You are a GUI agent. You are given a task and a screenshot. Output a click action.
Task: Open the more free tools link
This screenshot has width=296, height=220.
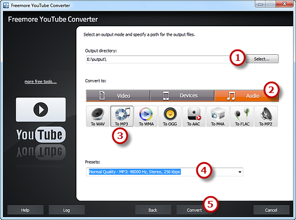pyautogui.click(x=41, y=82)
